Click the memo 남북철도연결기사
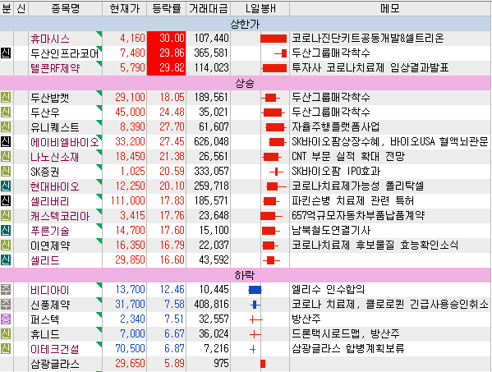The height and width of the screenshot is (372, 492). (x=331, y=231)
